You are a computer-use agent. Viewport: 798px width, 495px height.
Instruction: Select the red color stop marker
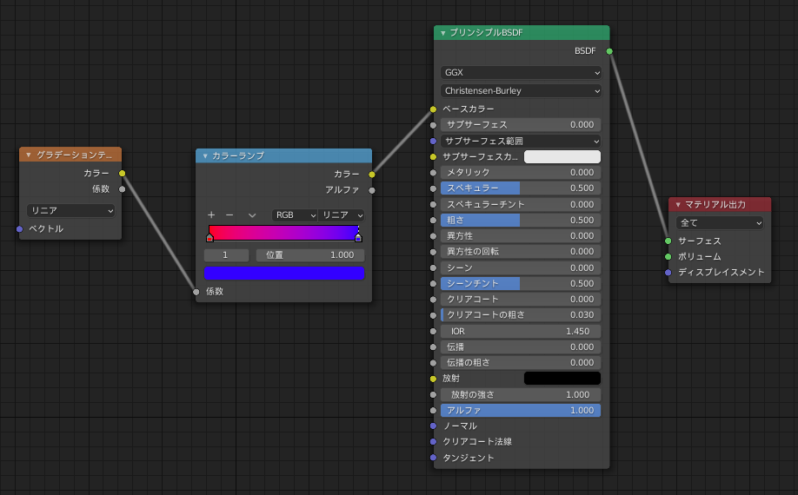point(209,237)
